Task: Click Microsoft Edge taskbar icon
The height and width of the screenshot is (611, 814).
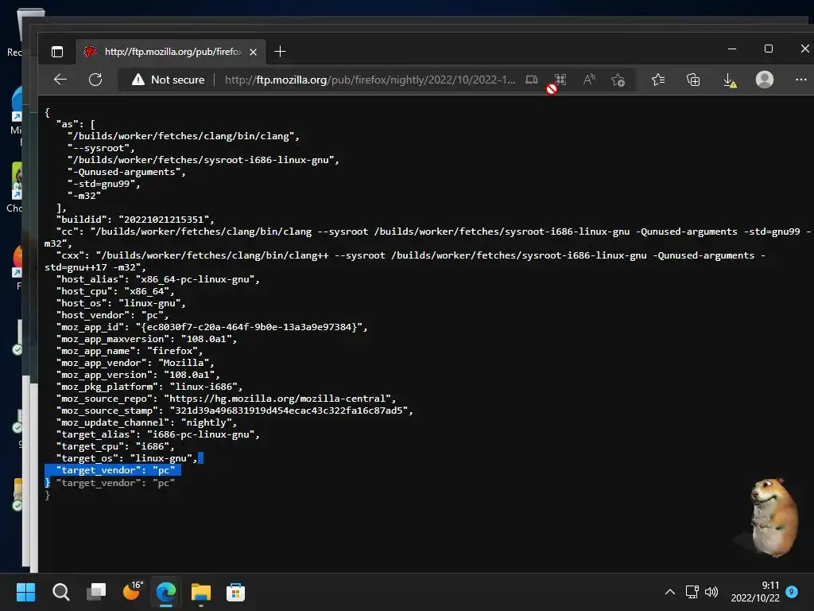Action: coord(166,592)
